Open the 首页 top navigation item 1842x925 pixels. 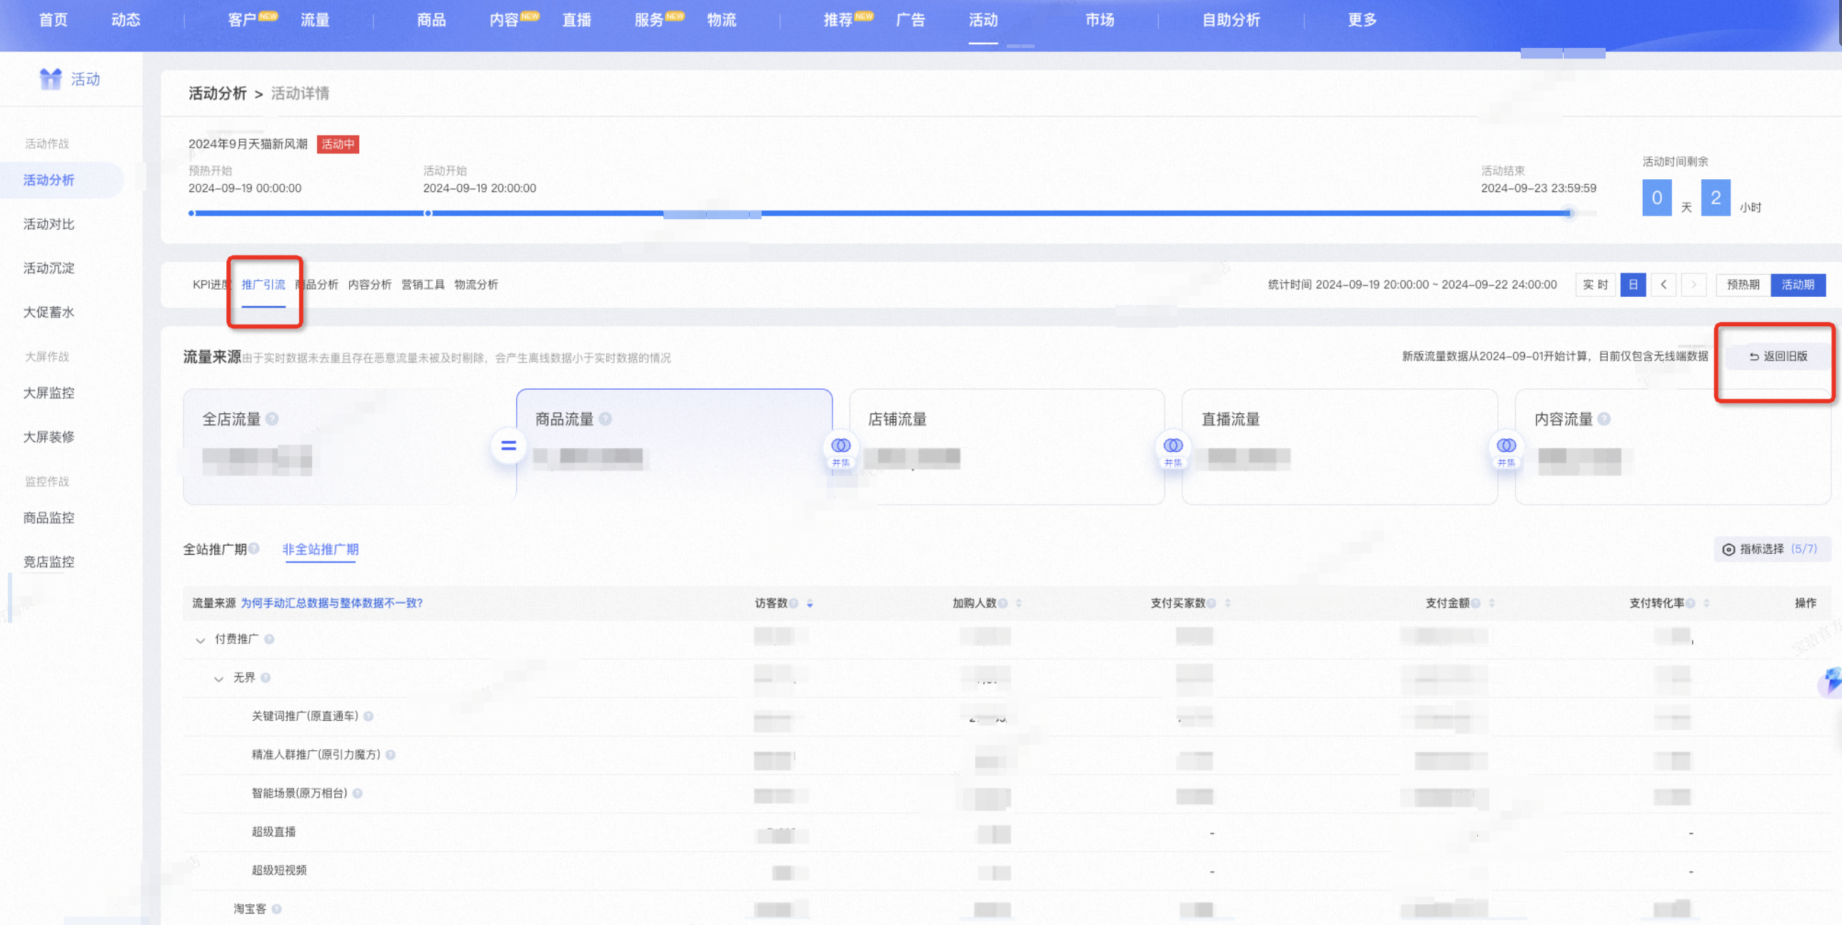click(x=54, y=20)
